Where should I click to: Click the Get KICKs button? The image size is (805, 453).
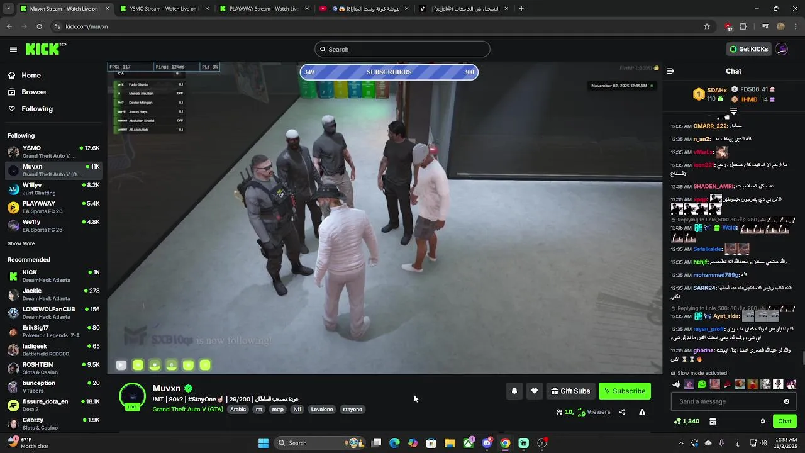(748, 49)
